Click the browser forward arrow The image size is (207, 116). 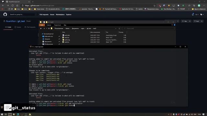pyautogui.click(x=8, y=5)
